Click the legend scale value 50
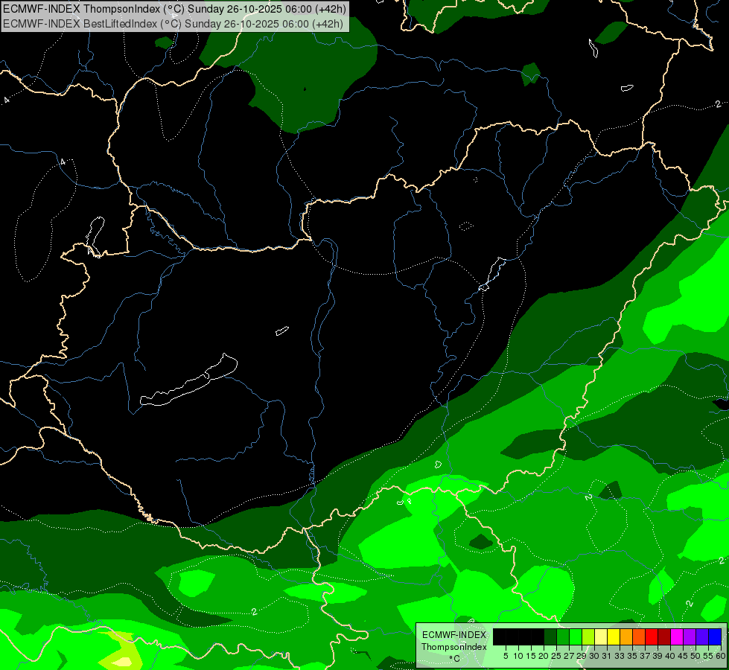This screenshot has width=729, height=670. coord(696,656)
